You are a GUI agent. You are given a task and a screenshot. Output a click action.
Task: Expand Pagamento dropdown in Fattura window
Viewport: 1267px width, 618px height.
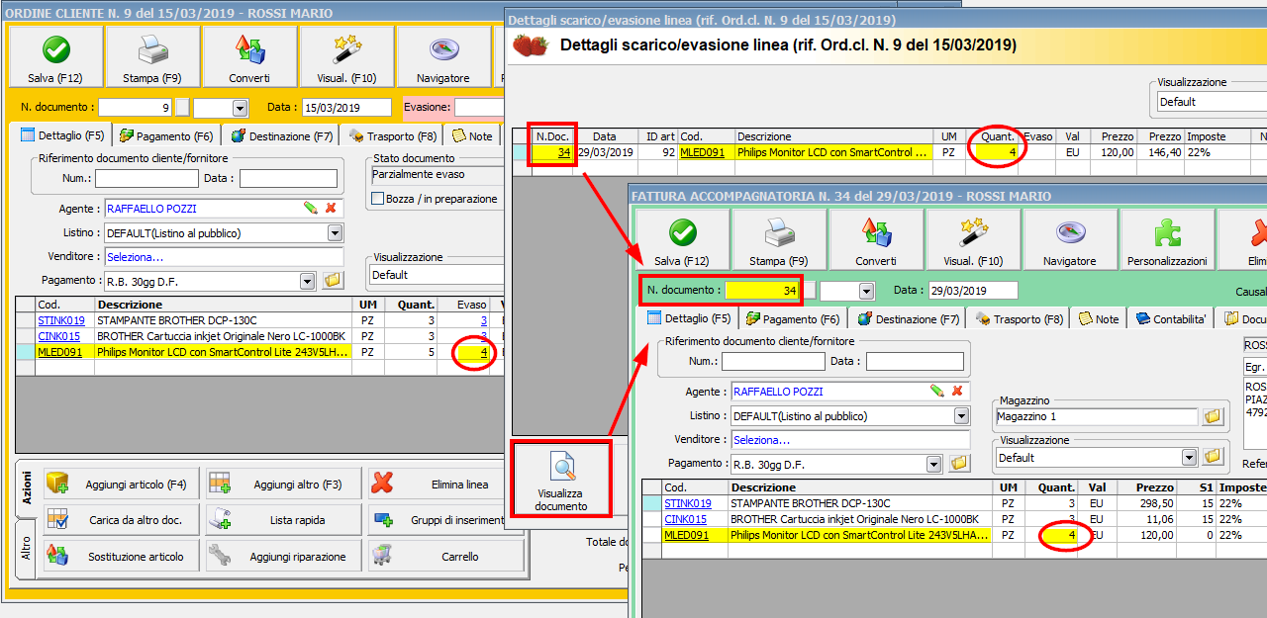[934, 464]
